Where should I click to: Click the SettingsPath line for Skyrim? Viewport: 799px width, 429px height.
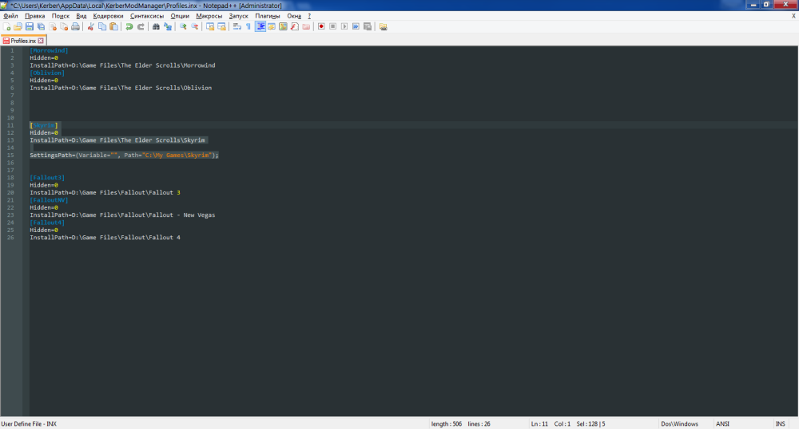pos(124,155)
